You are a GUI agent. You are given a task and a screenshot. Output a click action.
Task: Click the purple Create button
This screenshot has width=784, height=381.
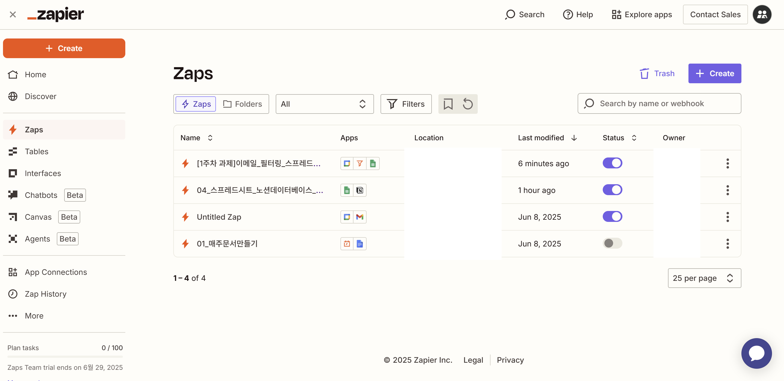pos(715,73)
